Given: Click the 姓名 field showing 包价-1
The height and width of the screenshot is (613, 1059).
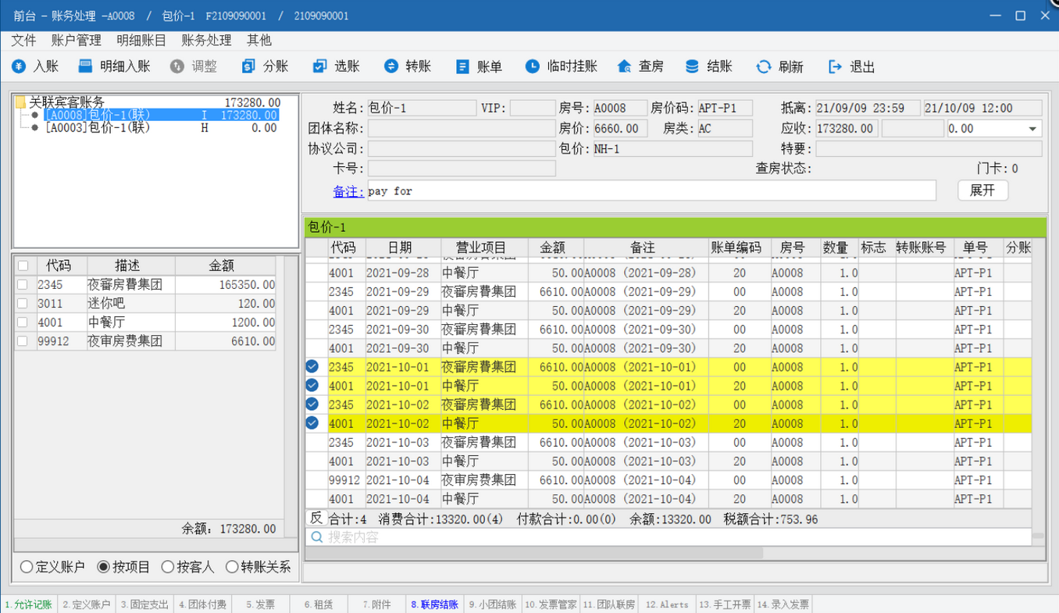Looking at the screenshot, I should click(x=421, y=109).
